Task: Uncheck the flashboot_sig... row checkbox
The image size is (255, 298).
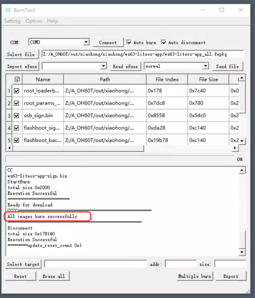Action: (x=16, y=128)
